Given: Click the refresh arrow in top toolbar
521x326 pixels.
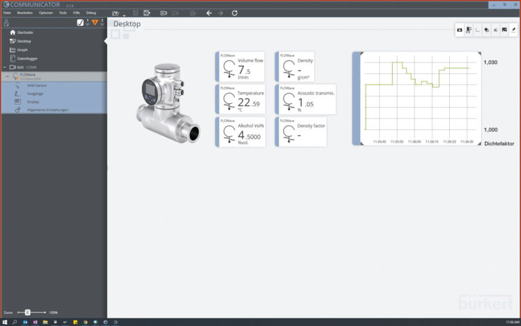Looking at the screenshot, I should click(235, 13).
